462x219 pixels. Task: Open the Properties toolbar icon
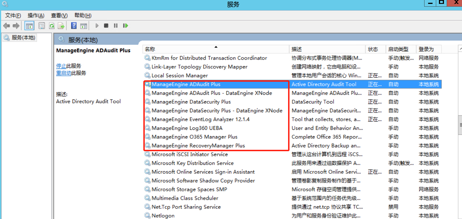point(42,26)
